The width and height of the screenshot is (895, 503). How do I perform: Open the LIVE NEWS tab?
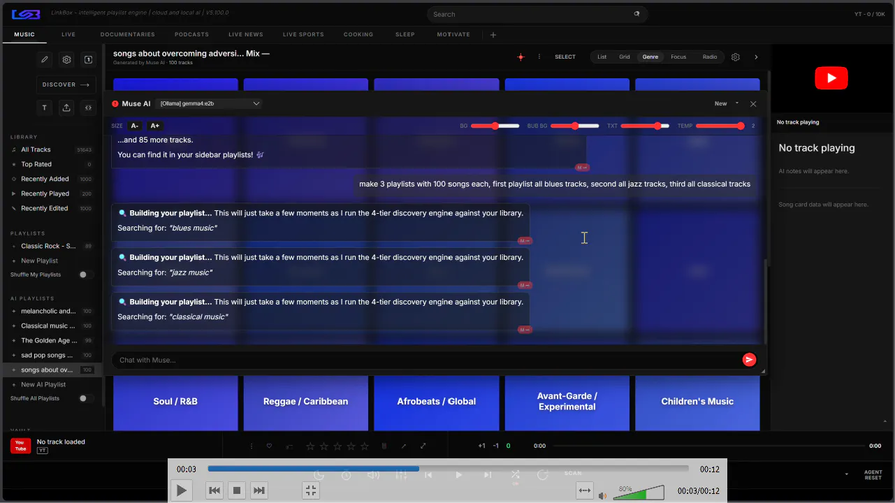tap(246, 35)
